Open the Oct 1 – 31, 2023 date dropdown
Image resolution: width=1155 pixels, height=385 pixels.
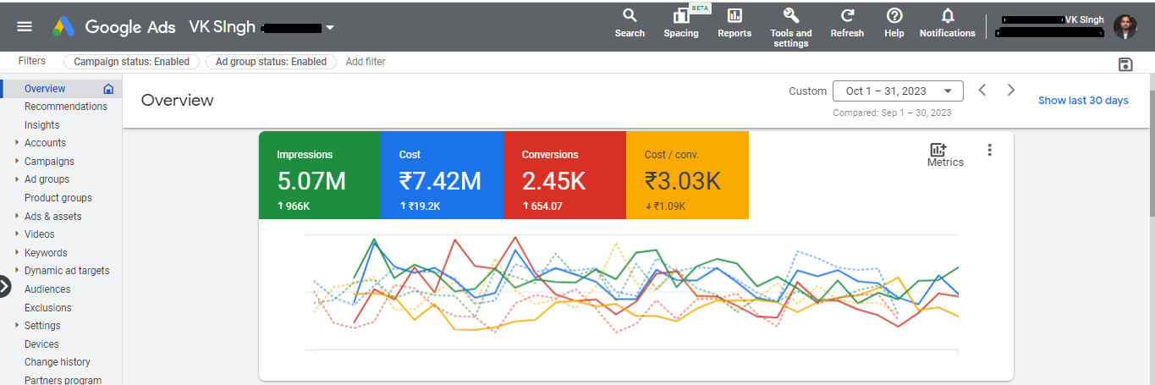[x=898, y=91]
